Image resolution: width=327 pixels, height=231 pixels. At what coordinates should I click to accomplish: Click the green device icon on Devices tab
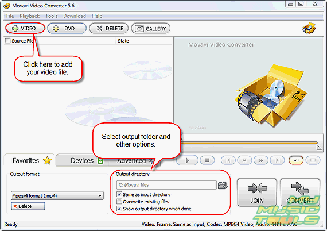[x=100, y=161]
